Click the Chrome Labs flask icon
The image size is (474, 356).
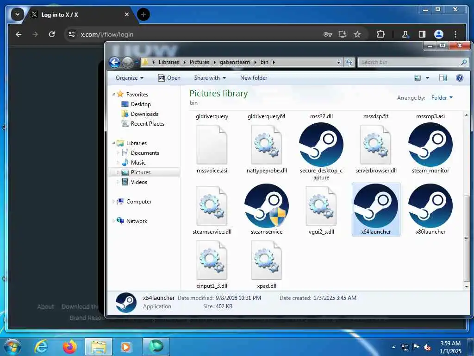(x=405, y=34)
